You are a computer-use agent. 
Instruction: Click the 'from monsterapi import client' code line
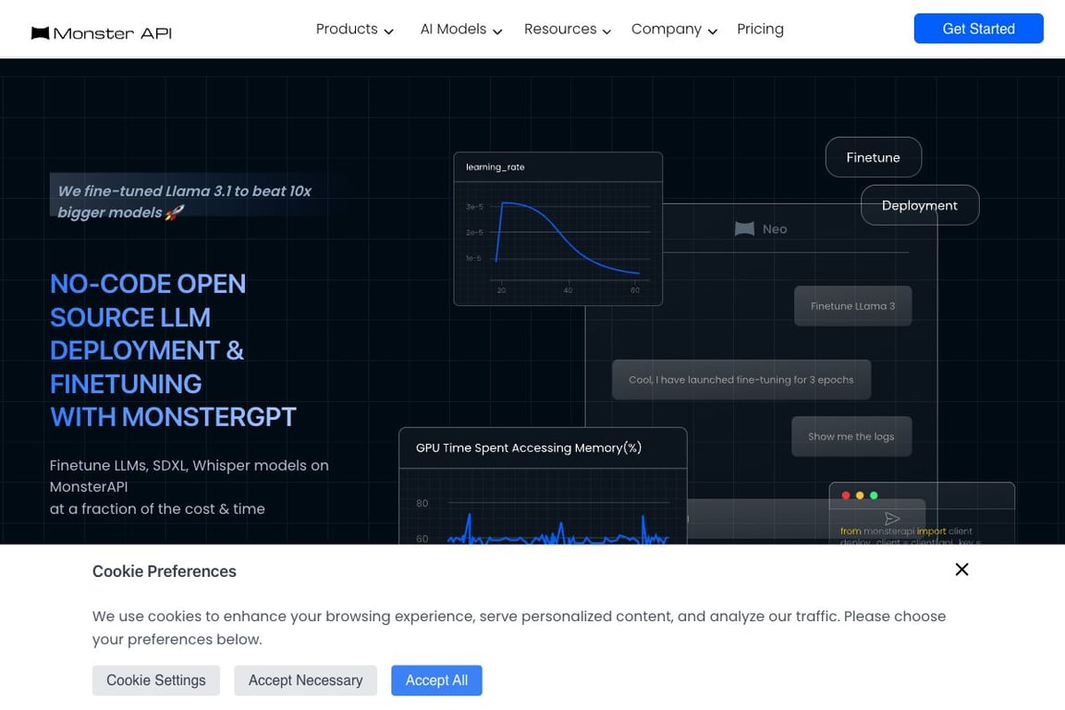point(906,532)
